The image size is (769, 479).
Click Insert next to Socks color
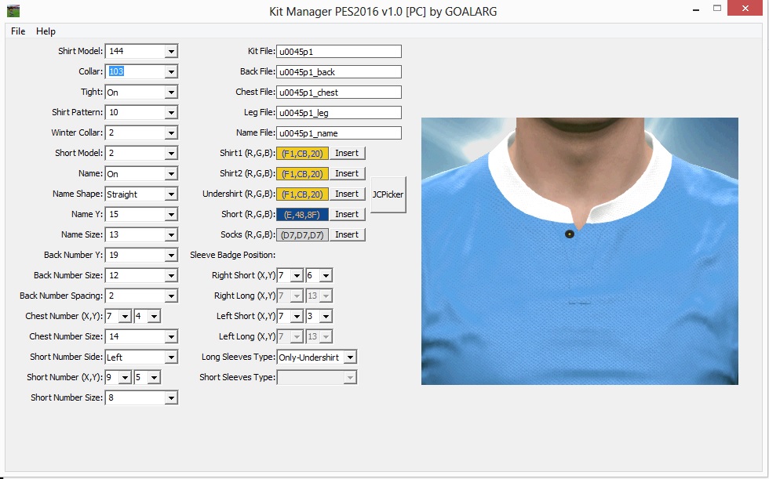(x=348, y=234)
